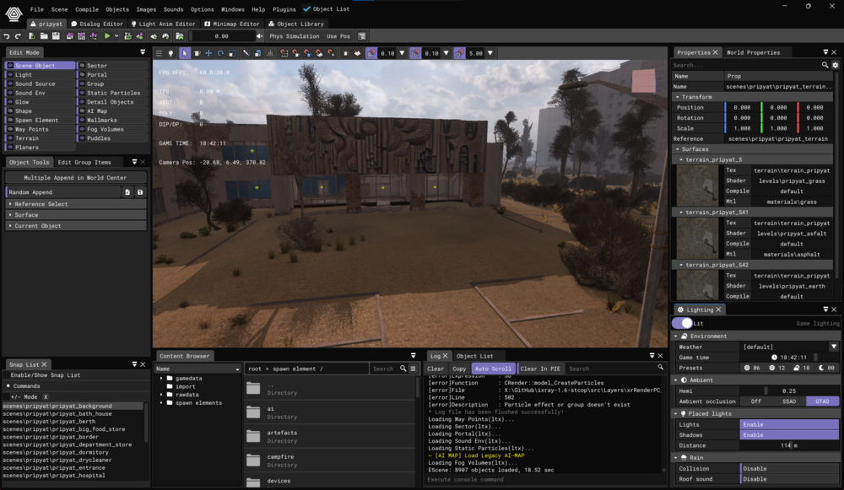
Task: Toggle the Scene Object edit mode
Action: pos(41,66)
